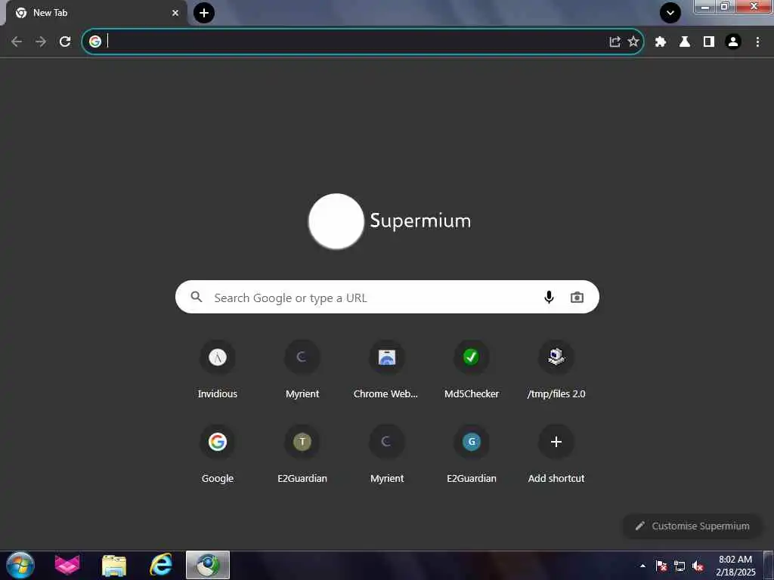The image size is (774, 580).
Task: Open the pink fox taskbar app
Action: [x=67, y=565]
